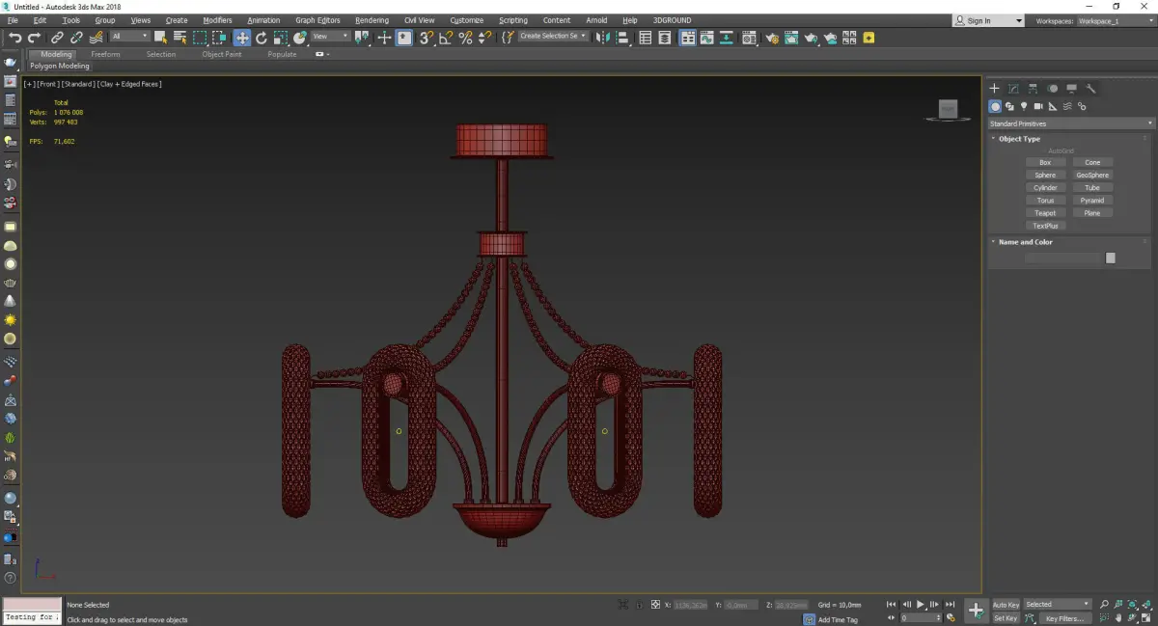Toggle the Angle Snap button
The image size is (1158, 626).
pos(446,38)
